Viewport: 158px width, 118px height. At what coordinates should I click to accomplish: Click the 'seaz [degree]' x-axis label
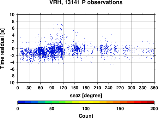[x=86, y=96]
